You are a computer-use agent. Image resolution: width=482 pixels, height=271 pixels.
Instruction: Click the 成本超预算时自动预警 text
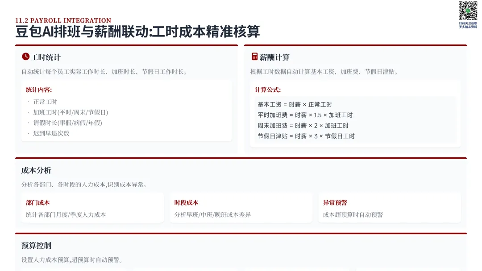point(353,215)
